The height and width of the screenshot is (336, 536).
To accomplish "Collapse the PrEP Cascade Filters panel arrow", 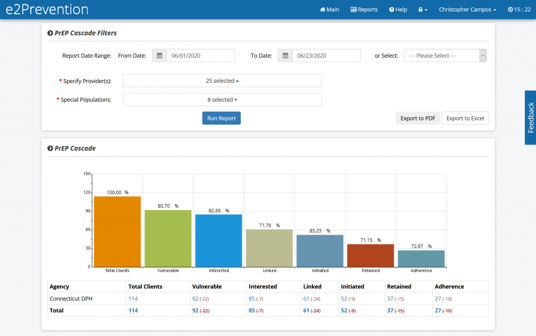I will 50,33.
